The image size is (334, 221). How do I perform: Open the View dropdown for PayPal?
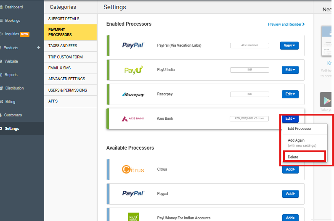coord(289,45)
